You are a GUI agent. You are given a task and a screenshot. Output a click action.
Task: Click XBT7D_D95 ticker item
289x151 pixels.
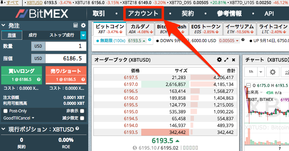198,3
